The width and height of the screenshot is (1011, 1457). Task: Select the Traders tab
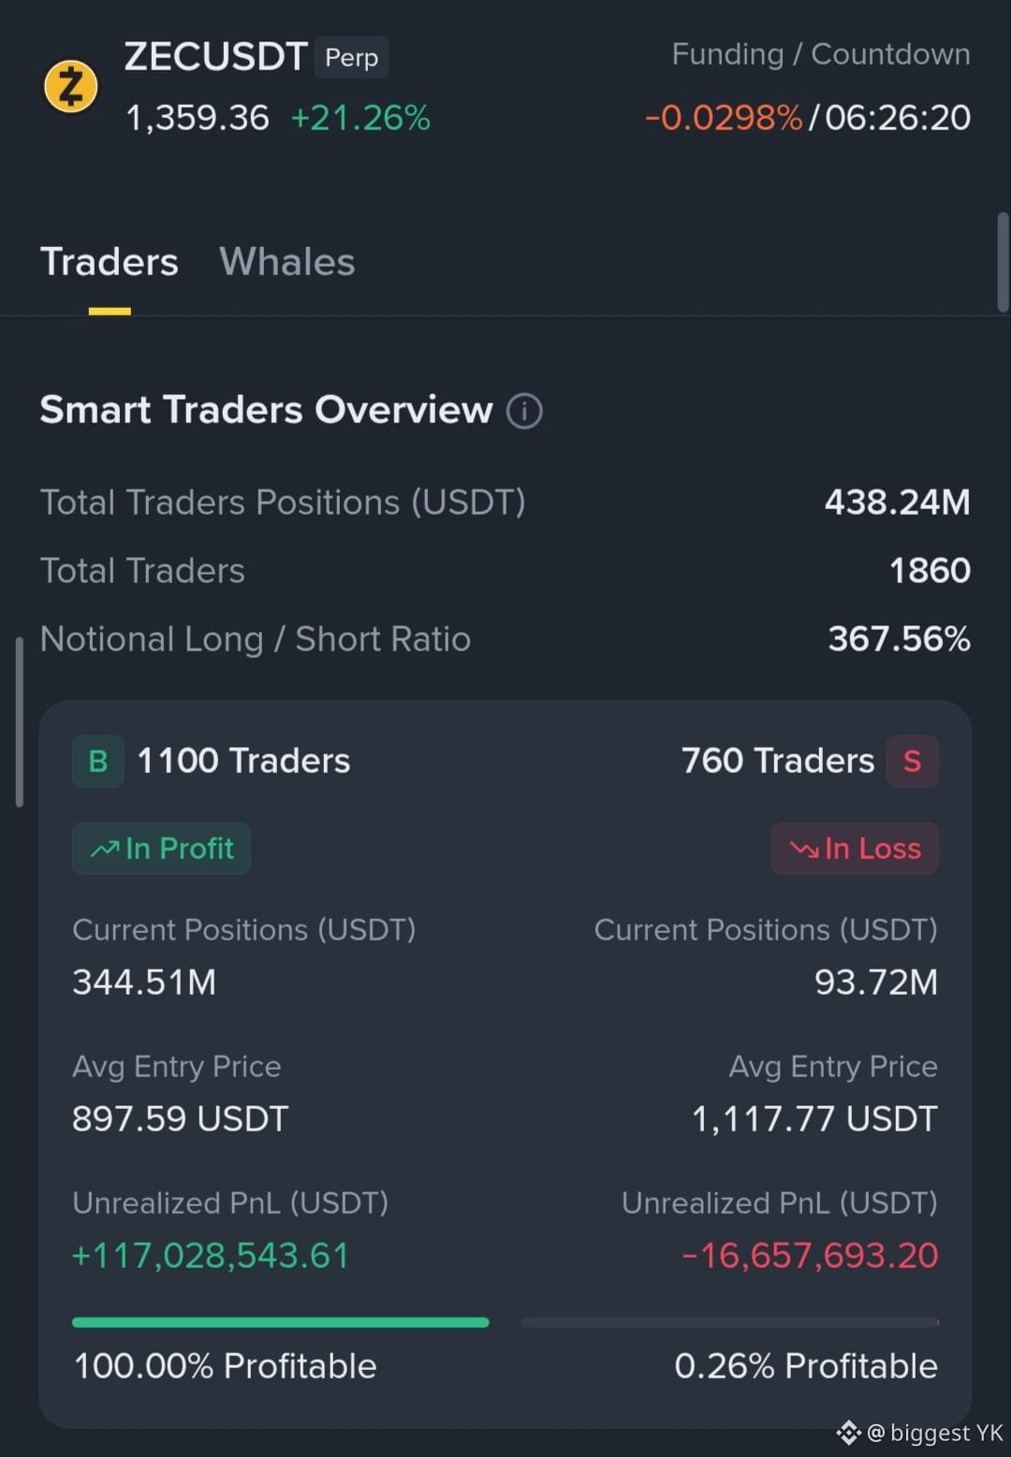pos(109,262)
